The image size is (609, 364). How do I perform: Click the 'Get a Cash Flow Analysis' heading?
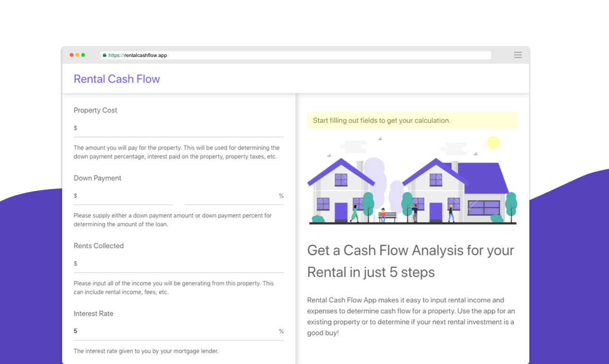pos(410,261)
